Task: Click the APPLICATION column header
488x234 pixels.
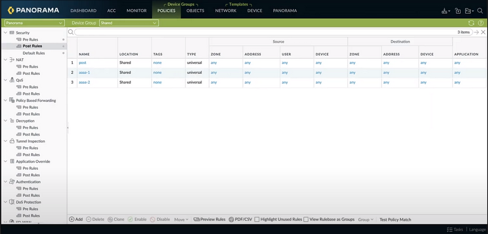Action: click(466, 54)
